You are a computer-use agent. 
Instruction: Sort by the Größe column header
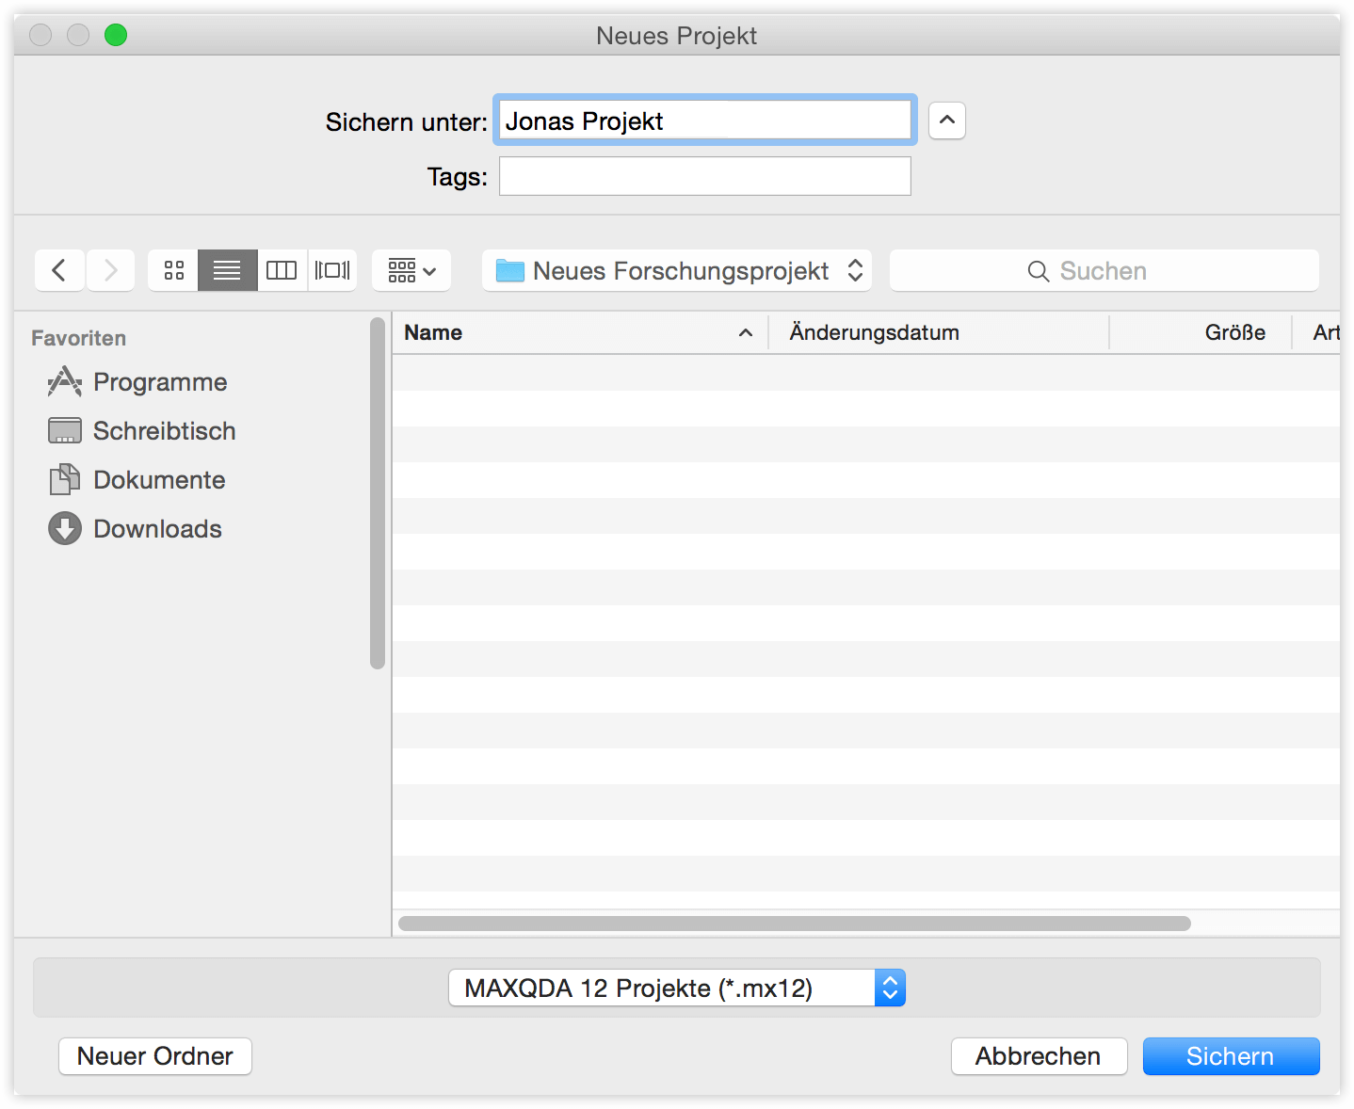[1201, 332]
